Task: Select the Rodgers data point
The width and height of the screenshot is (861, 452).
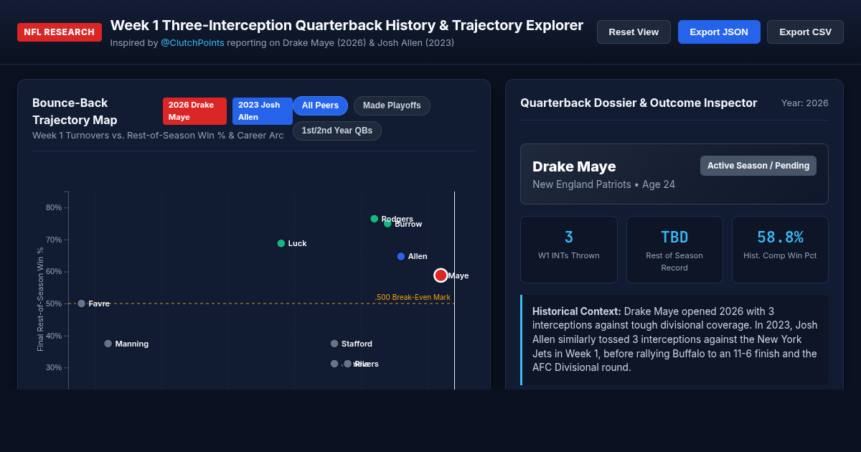Action: point(374,219)
